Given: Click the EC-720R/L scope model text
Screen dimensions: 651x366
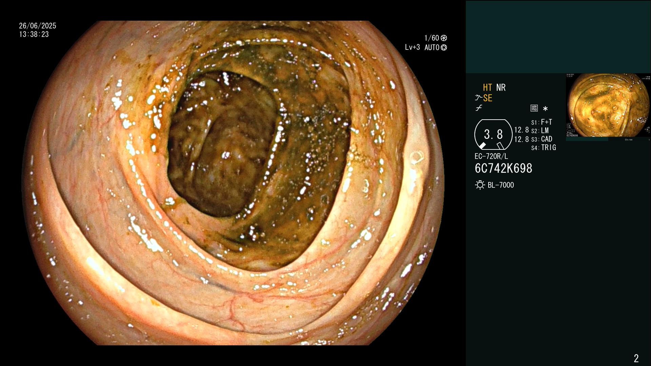Looking at the screenshot, I should [491, 156].
